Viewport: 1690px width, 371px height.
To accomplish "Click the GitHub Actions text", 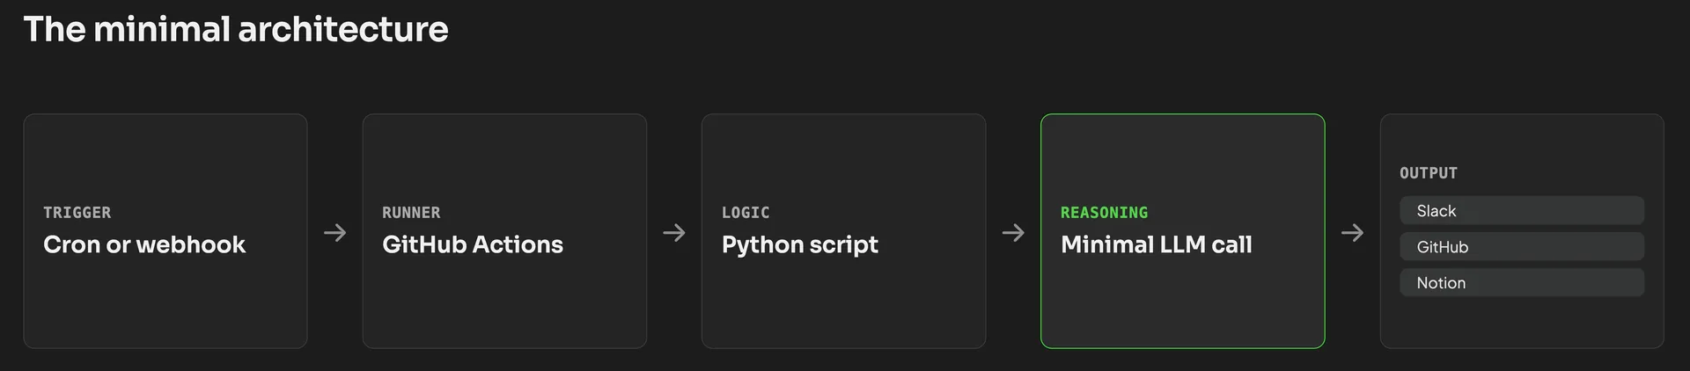I will click(473, 244).
